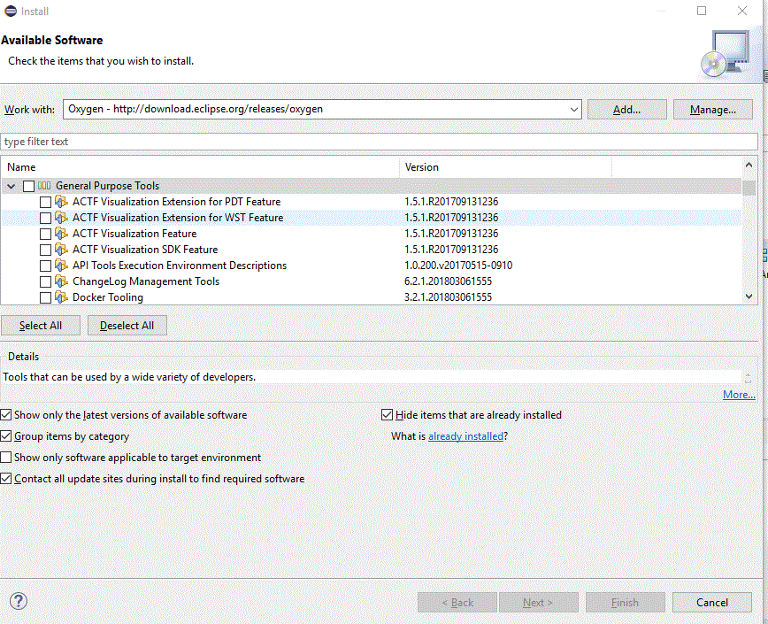Click the ACTF Visualization SDK Feature icon
The height and width of the screenshot is (624, 768).
[61, 250]
